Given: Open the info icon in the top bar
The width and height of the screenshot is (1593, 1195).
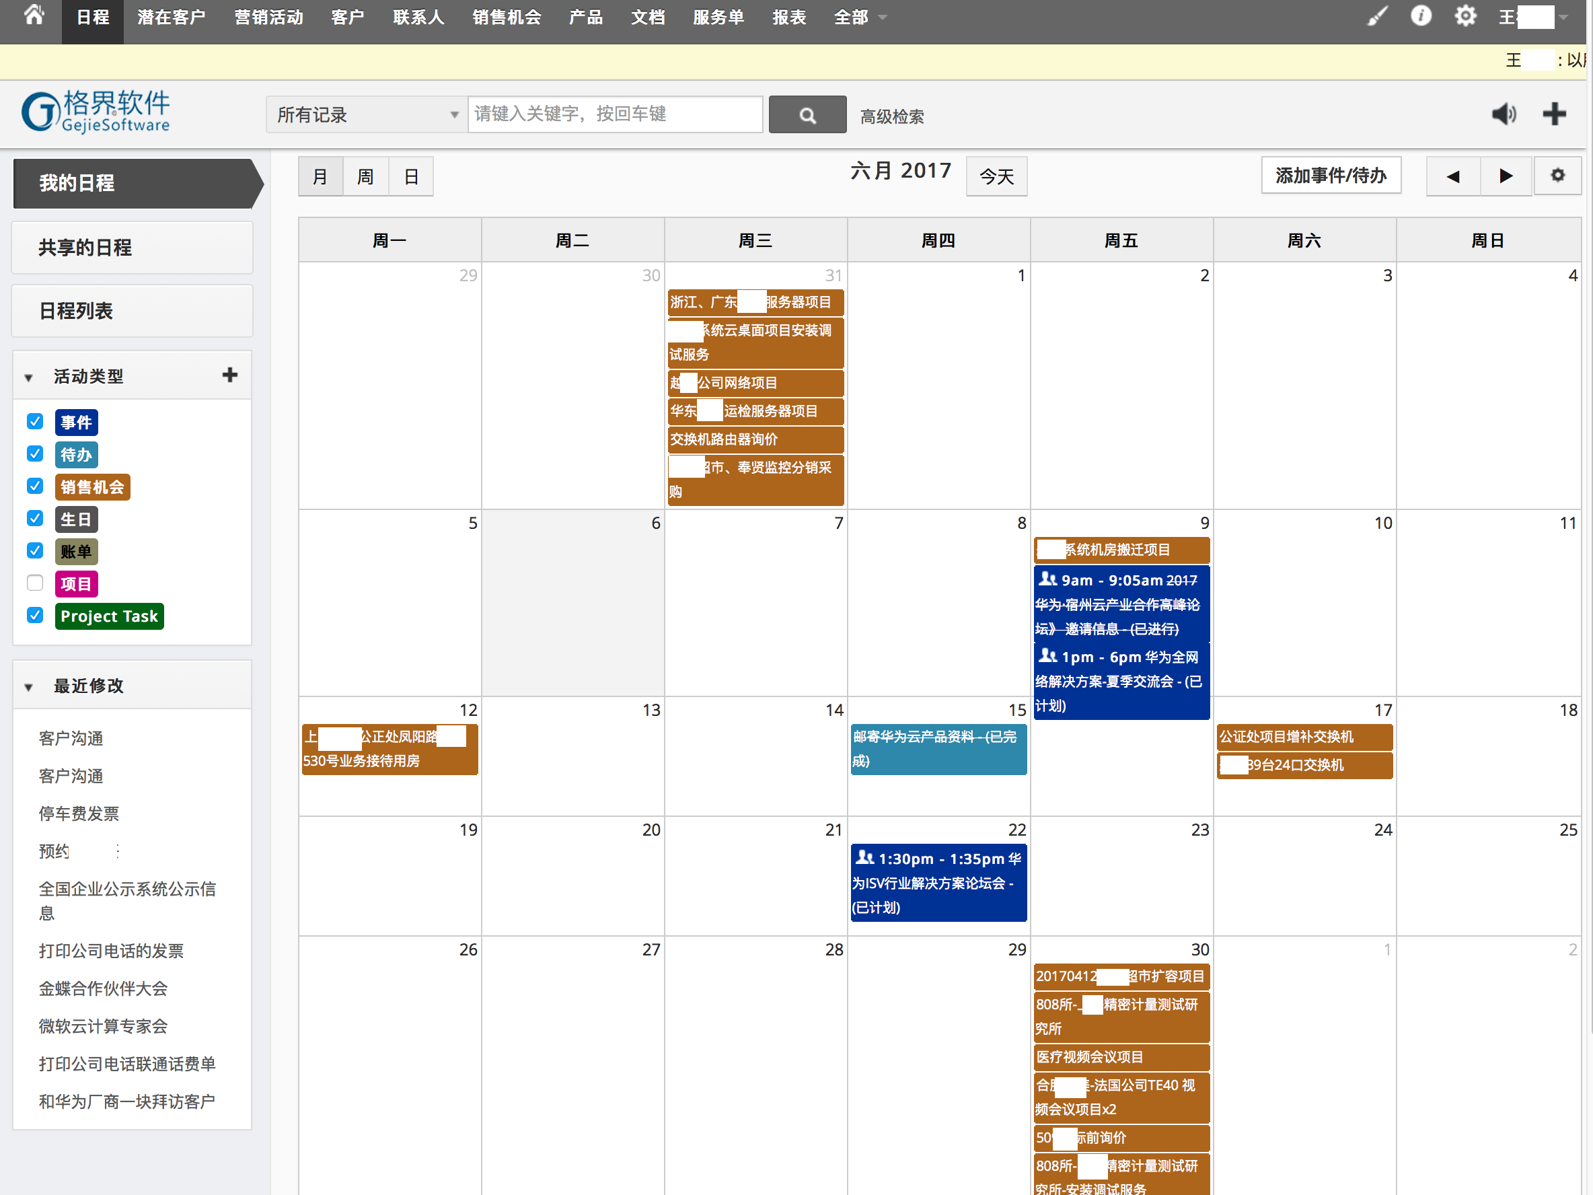Looking at the screenshot, I should point(1420,16).
